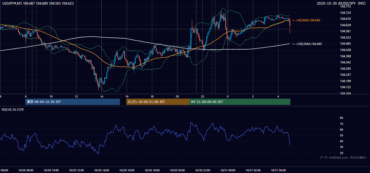
Task: Click the 40,SMA,104.666 orange label
Action: pyautogui.click(x=306, y=20)
